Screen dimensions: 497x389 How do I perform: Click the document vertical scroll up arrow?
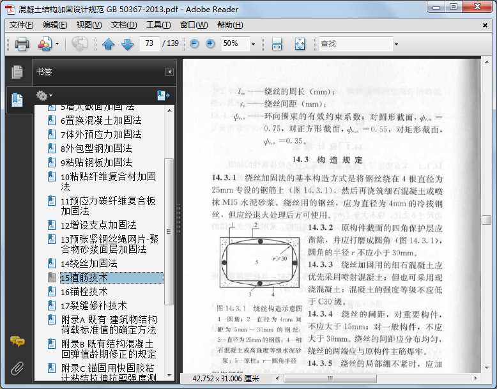[x=487, y=62]
